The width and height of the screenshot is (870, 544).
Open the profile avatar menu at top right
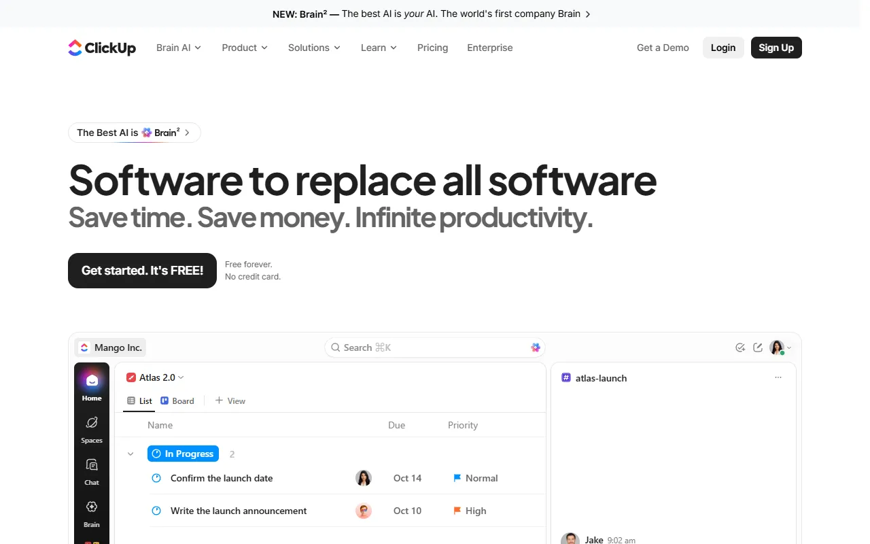point(780,347)
